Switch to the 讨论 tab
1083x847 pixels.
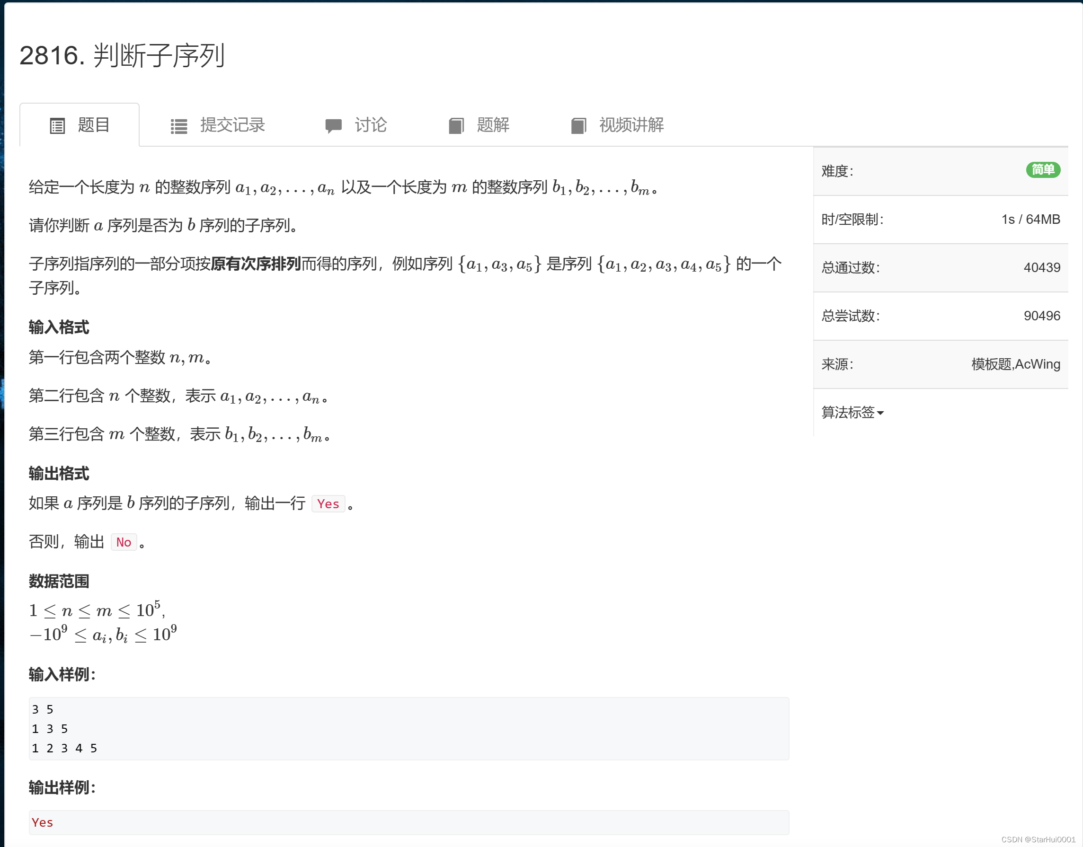click(x=371, y=125)
